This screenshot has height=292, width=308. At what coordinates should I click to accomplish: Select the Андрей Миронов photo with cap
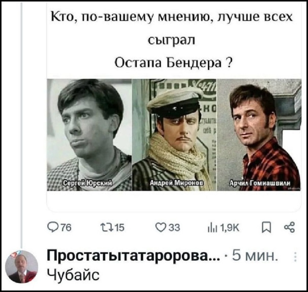pos(174,135)
